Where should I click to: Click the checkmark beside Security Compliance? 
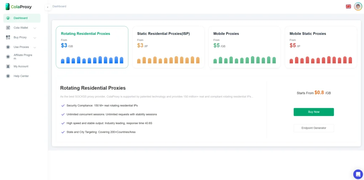pyautogui.click(x=63, y=105)
